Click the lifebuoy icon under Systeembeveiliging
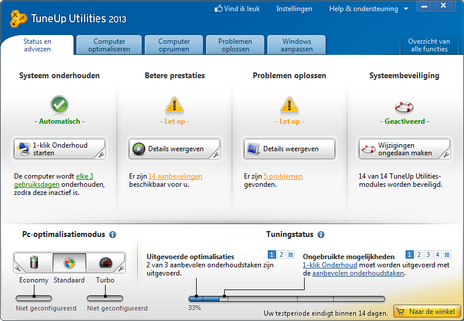Screen dimensions: 464x321 [404, 107]
